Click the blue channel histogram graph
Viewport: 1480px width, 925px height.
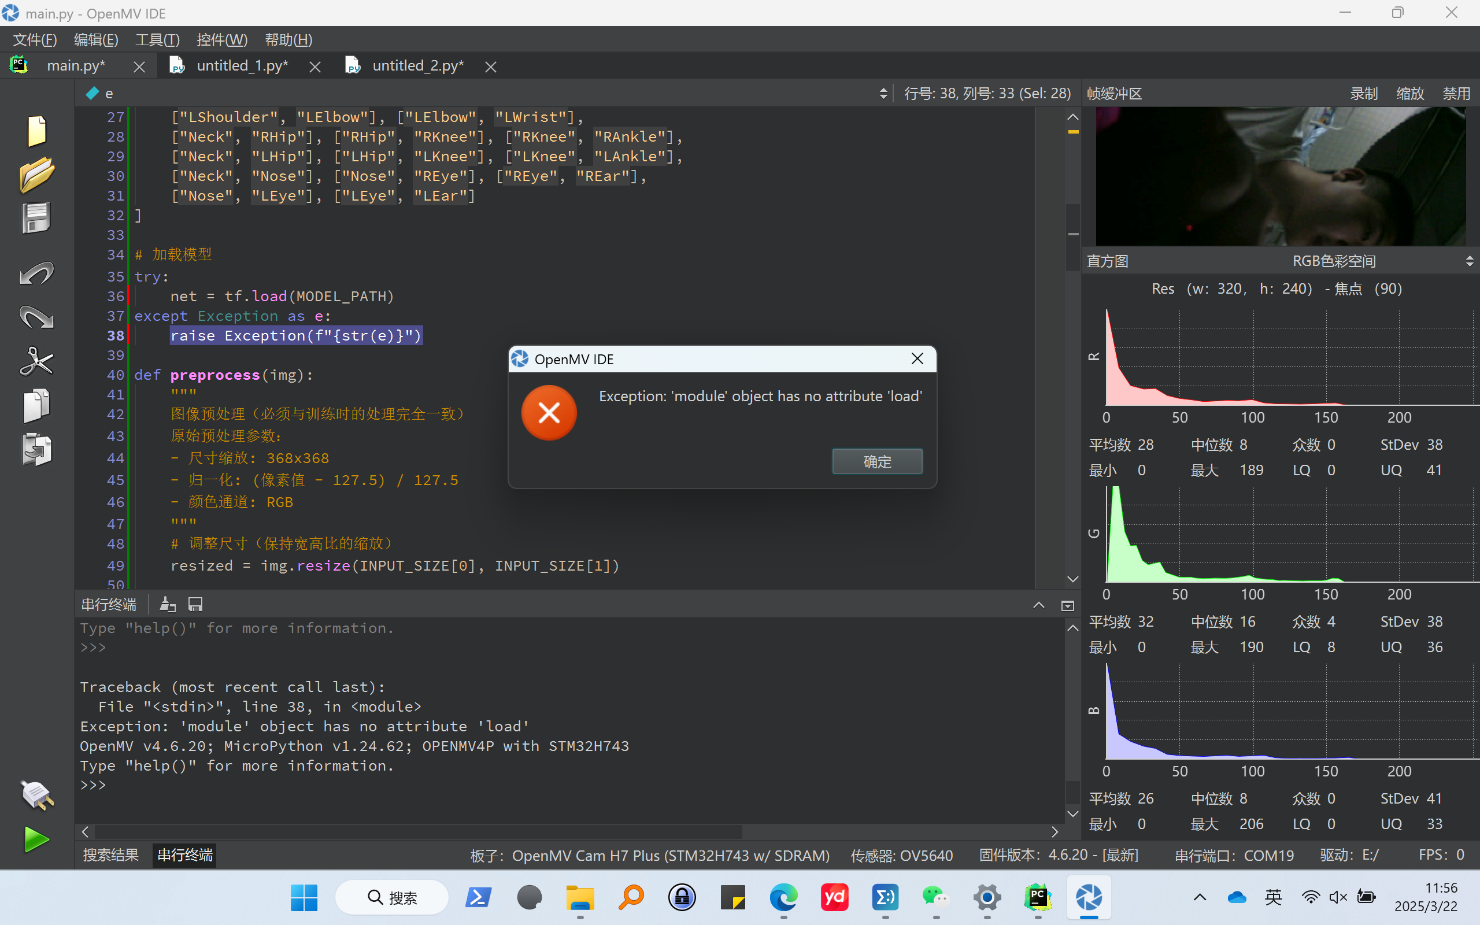click(x=1292, y=711)
